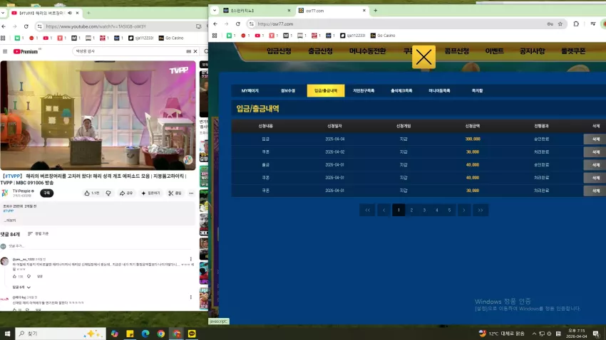This screenshot has width=606, height=340.
Task: Click the clip scissors icon
Action: [175, 193]
